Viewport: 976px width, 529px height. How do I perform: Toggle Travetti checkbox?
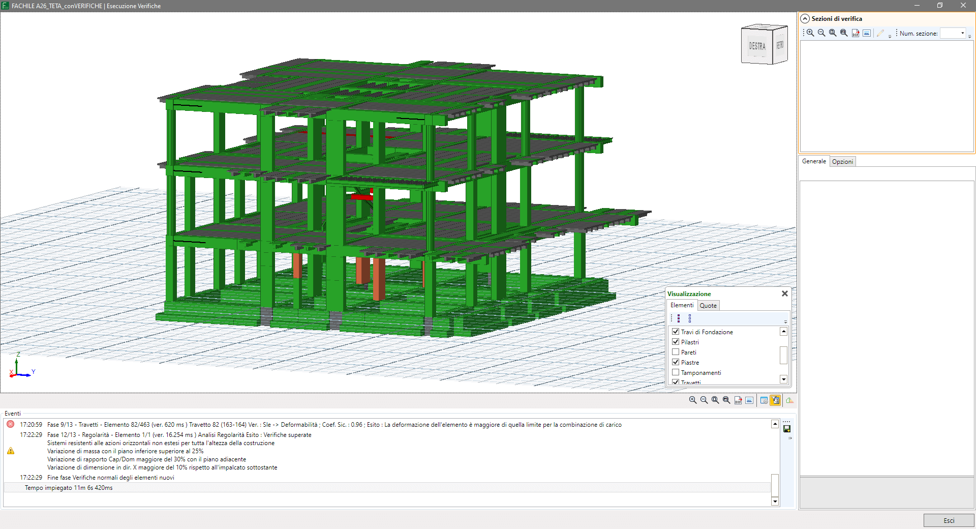[676, 382]
